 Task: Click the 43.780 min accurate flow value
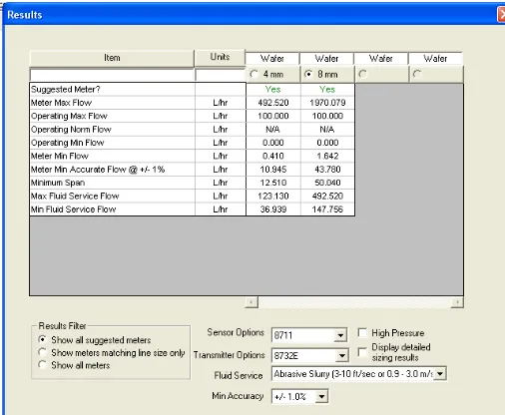(x=327, y=170)
